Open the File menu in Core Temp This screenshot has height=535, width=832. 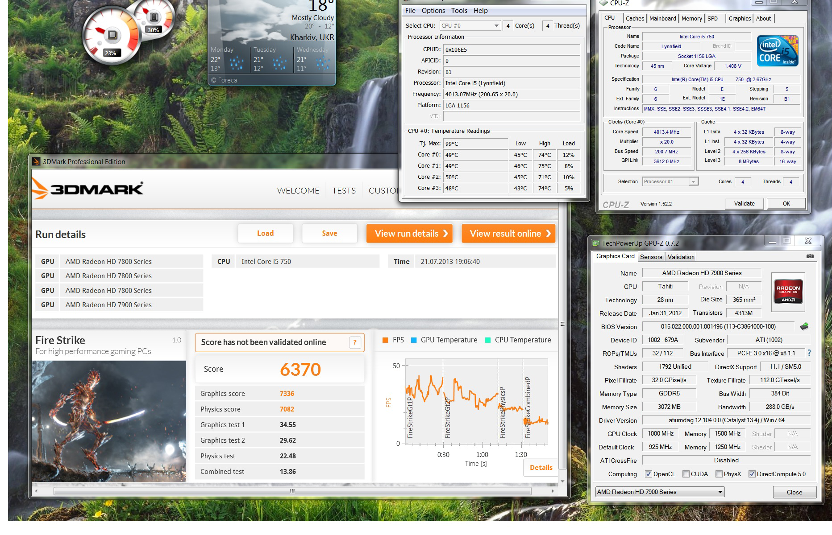click(x=410, y=11)
